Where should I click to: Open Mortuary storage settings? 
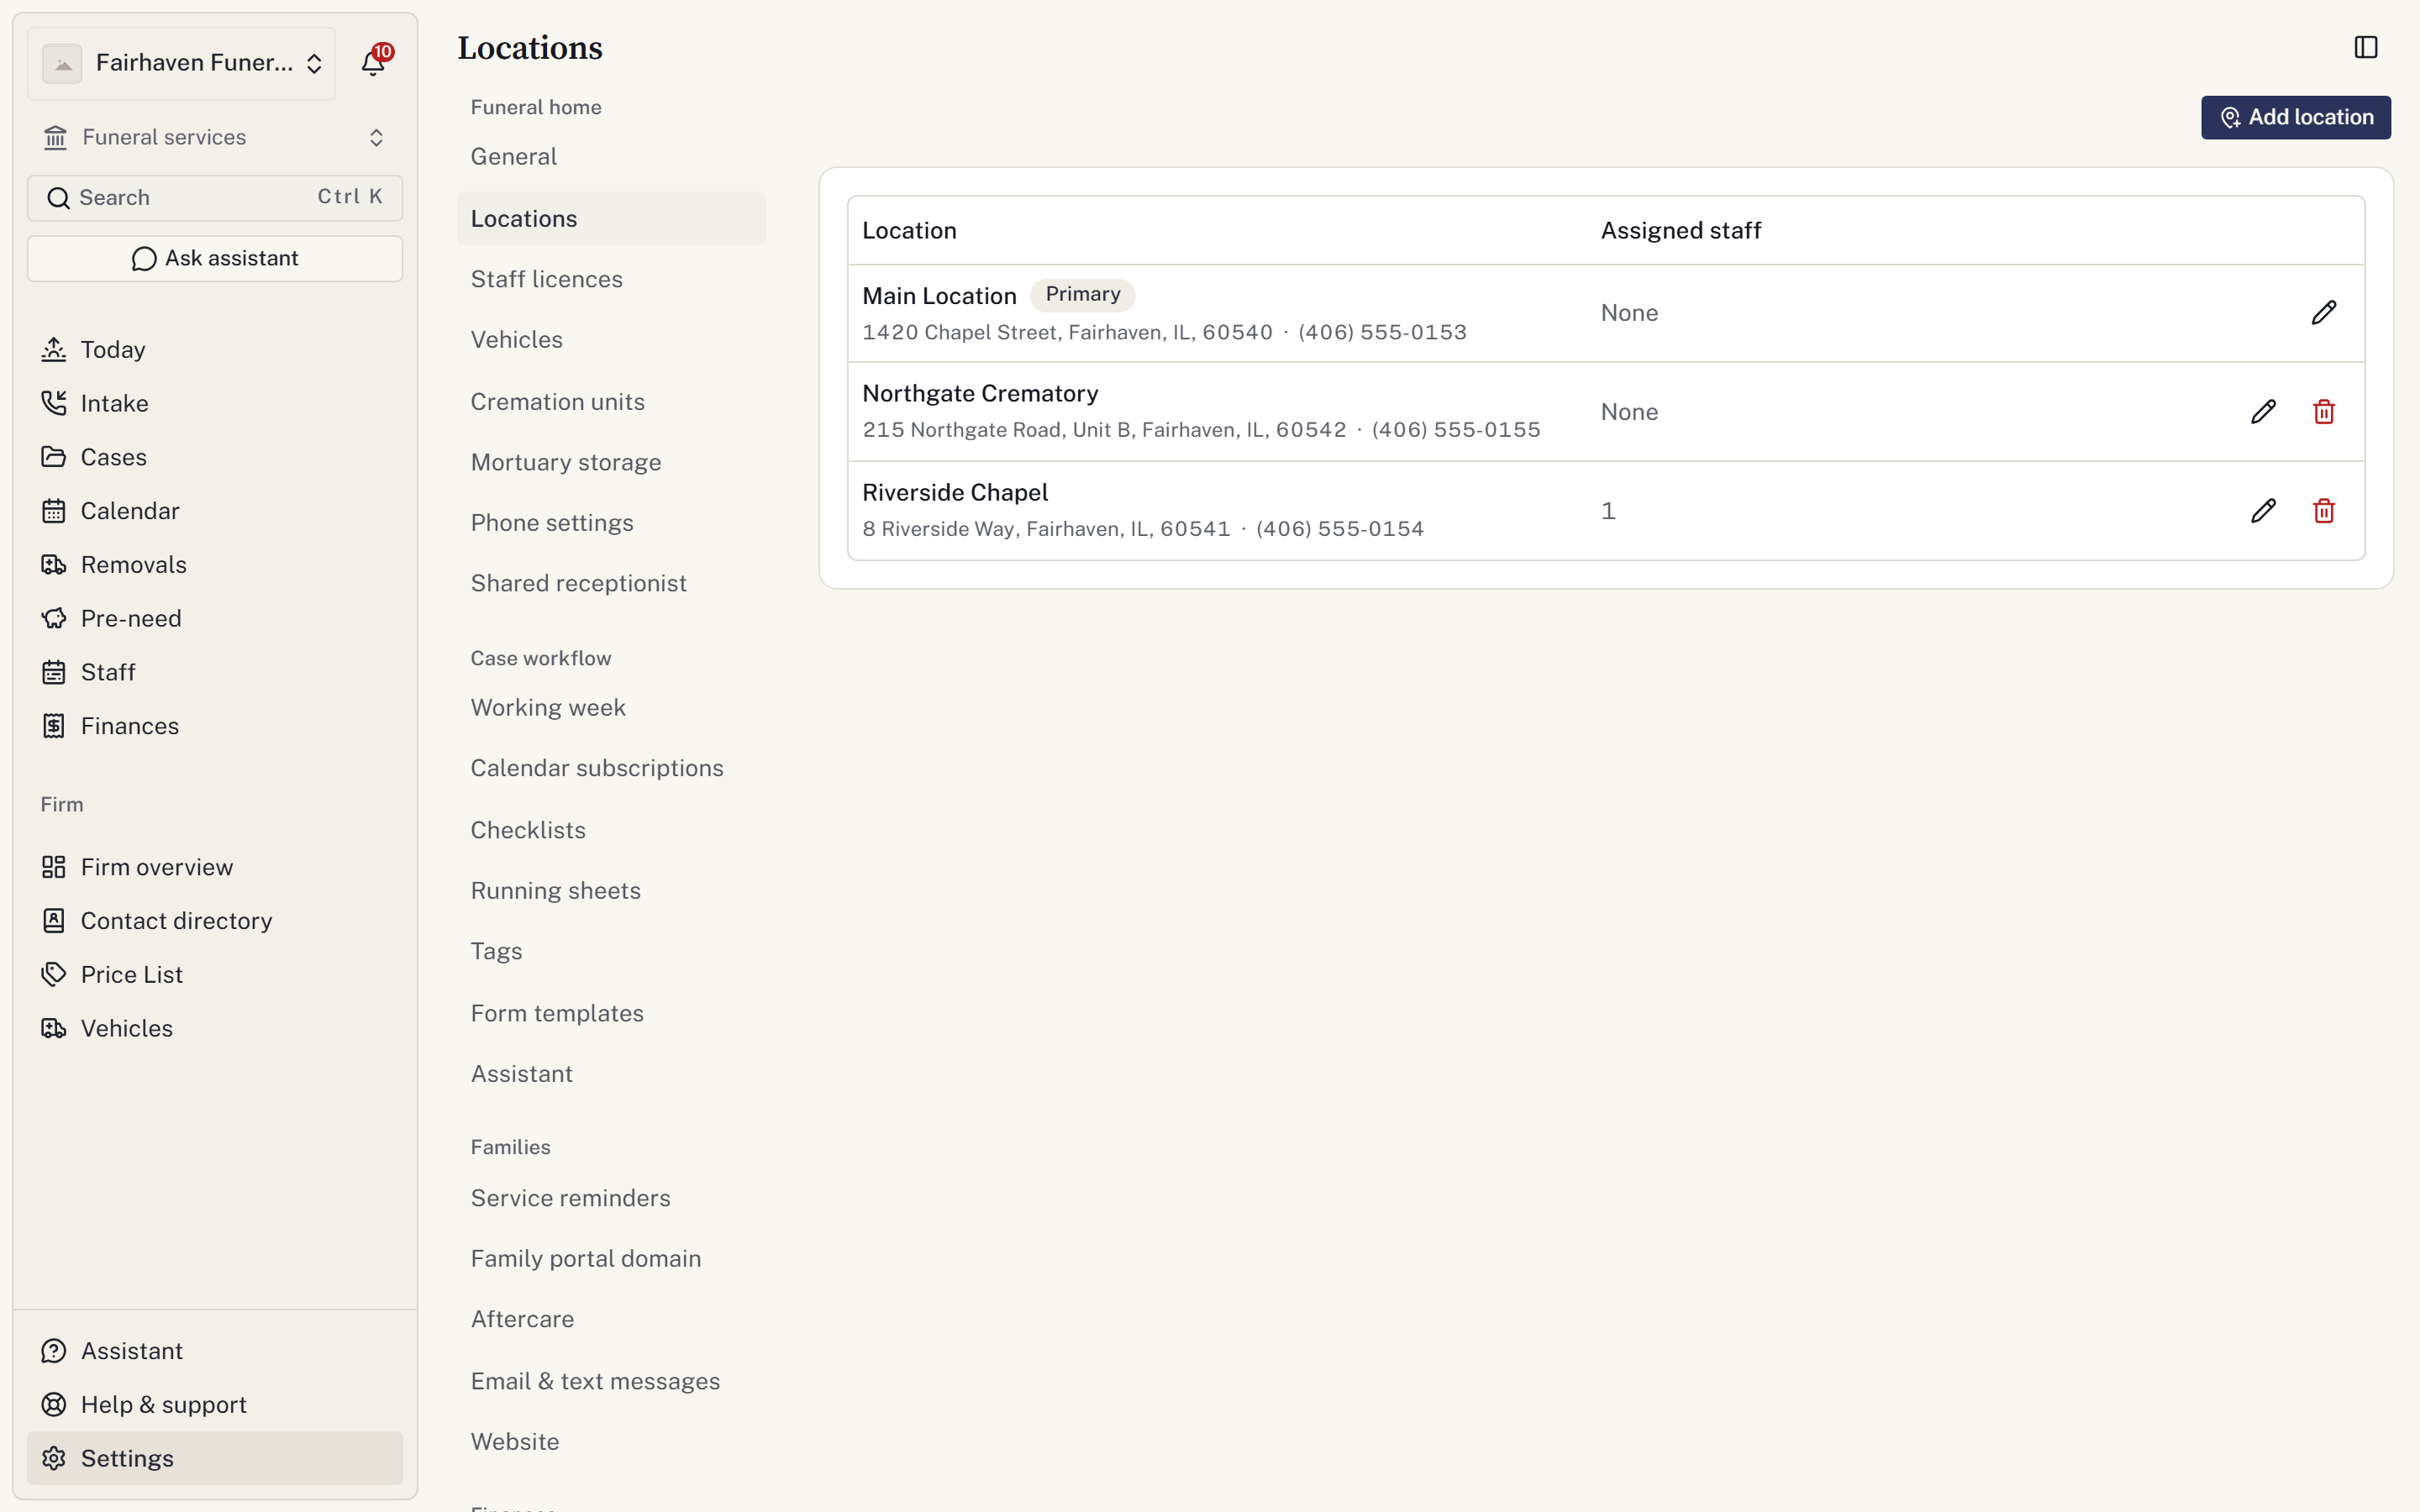pyautogui.click(x=611, y=462)
